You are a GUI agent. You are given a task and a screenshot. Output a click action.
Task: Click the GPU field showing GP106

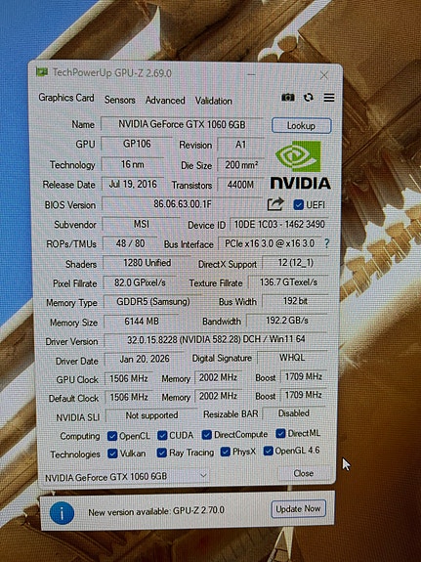click(137, 144)
